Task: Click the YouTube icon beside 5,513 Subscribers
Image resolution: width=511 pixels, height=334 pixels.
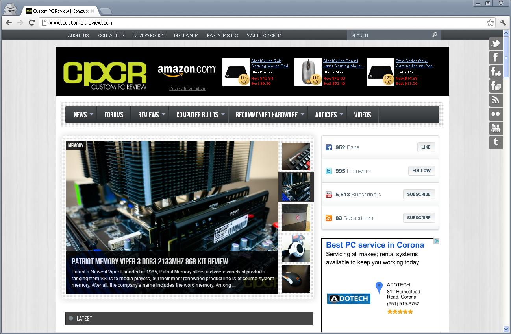Action: (x=329, y=195)
